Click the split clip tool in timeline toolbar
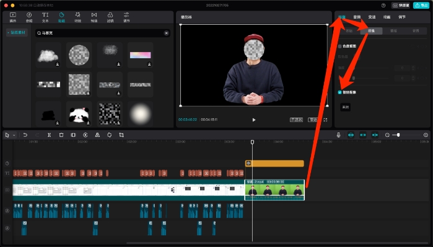 click(49, 135)
